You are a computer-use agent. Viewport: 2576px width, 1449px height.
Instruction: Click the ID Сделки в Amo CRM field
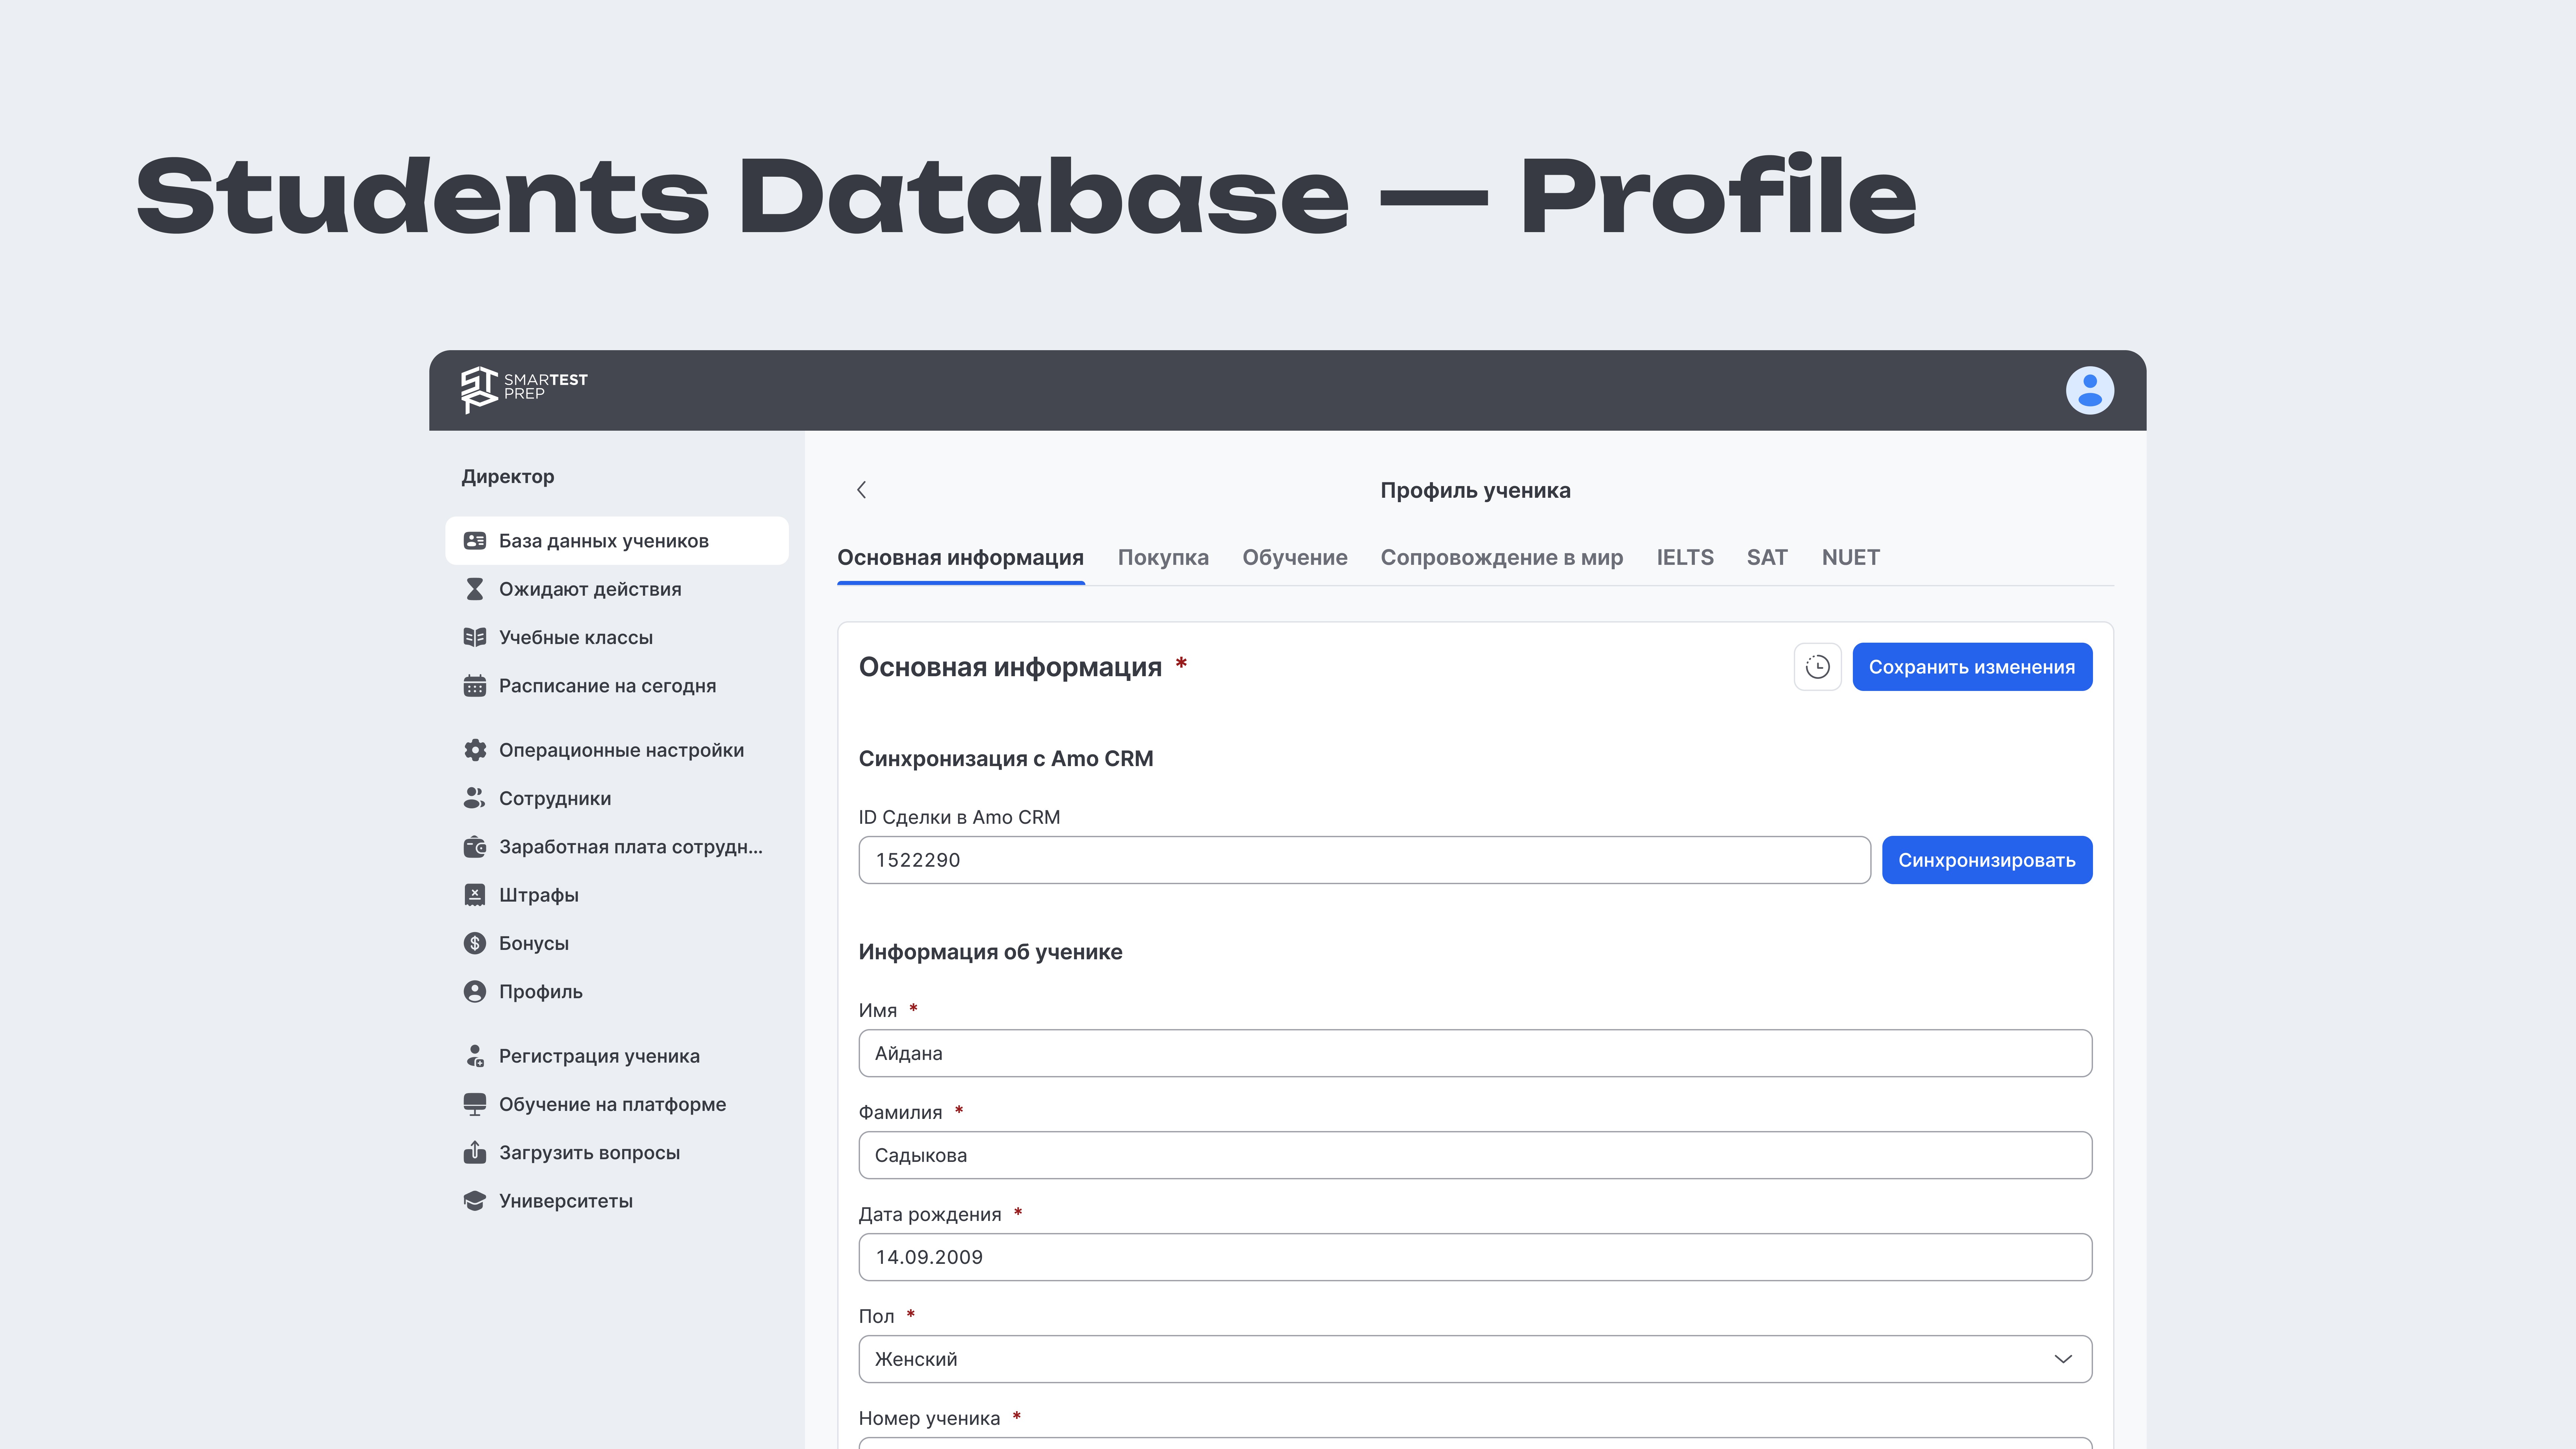(1364, 860)
